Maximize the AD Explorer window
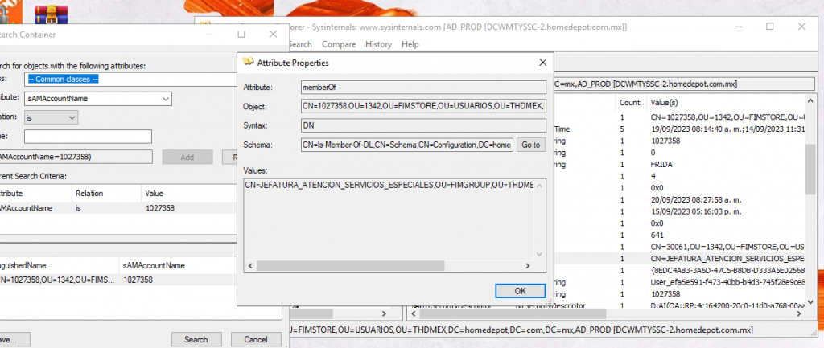This screenshot has width=824, height=348. (769, 27)
